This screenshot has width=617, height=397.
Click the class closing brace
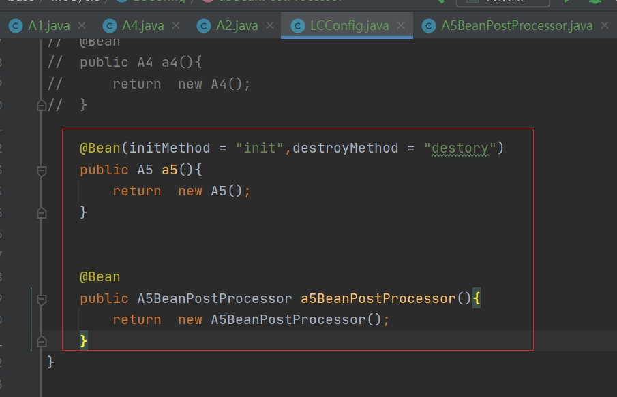(50, 362)
